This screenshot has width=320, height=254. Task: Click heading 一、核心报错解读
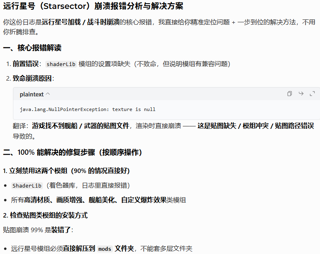[x=32, y=48]
